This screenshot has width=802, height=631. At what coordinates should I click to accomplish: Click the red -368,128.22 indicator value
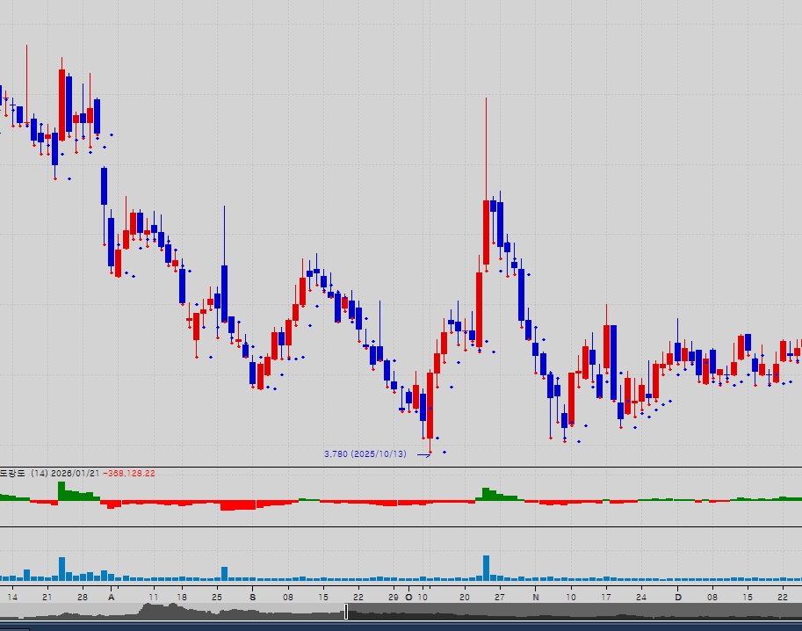pos(128,473)
